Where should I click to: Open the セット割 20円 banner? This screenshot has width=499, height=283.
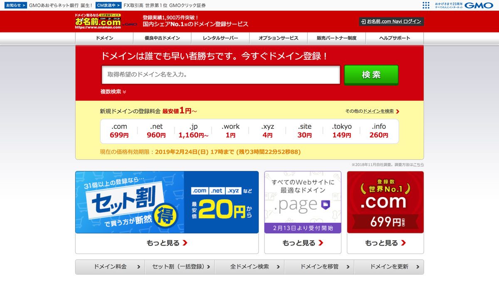coord(167,202)
